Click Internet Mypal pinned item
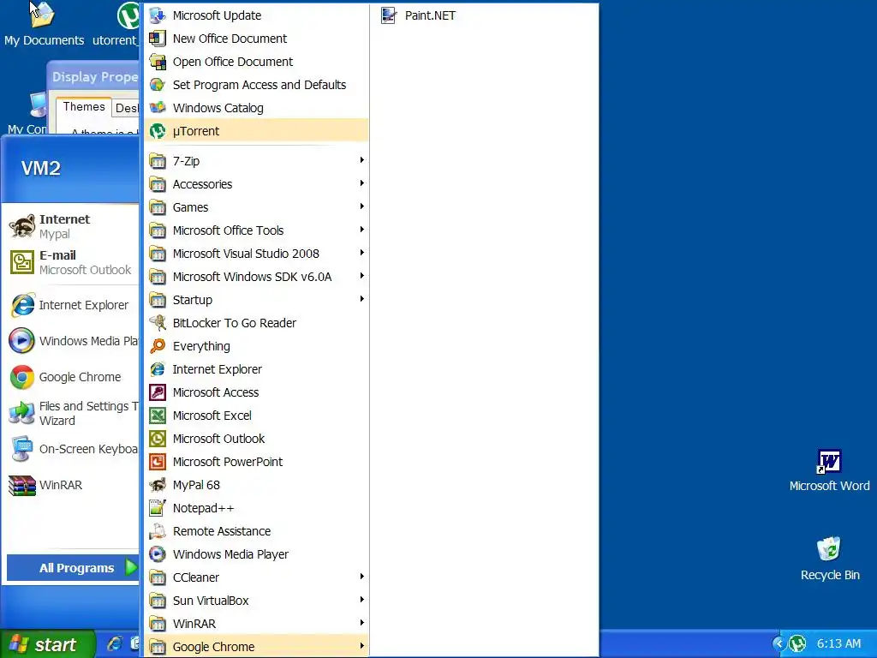Screen dimensions: 877x658 pos(72,226)
